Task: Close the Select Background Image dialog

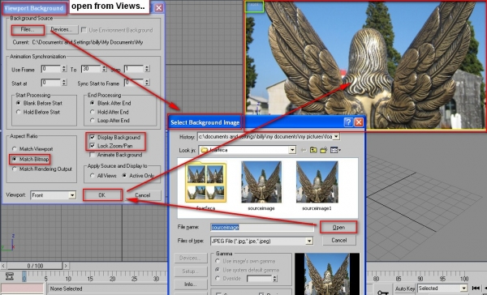Action: coord(359,122)
